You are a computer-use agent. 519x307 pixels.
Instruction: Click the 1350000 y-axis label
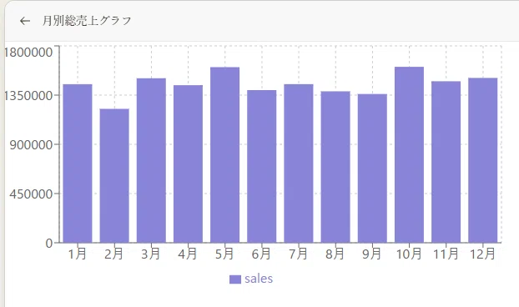click(28, 96)
